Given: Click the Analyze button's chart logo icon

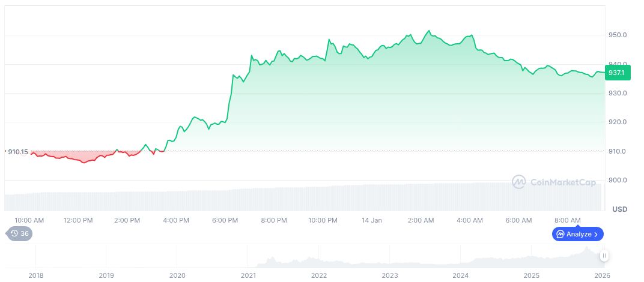Looking at the screenshot, I should point(560,234).
